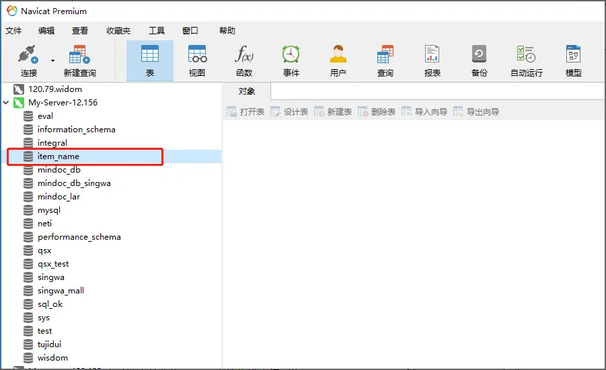
Task: Open the Tools (工具) menu
Action: point(157,30)
